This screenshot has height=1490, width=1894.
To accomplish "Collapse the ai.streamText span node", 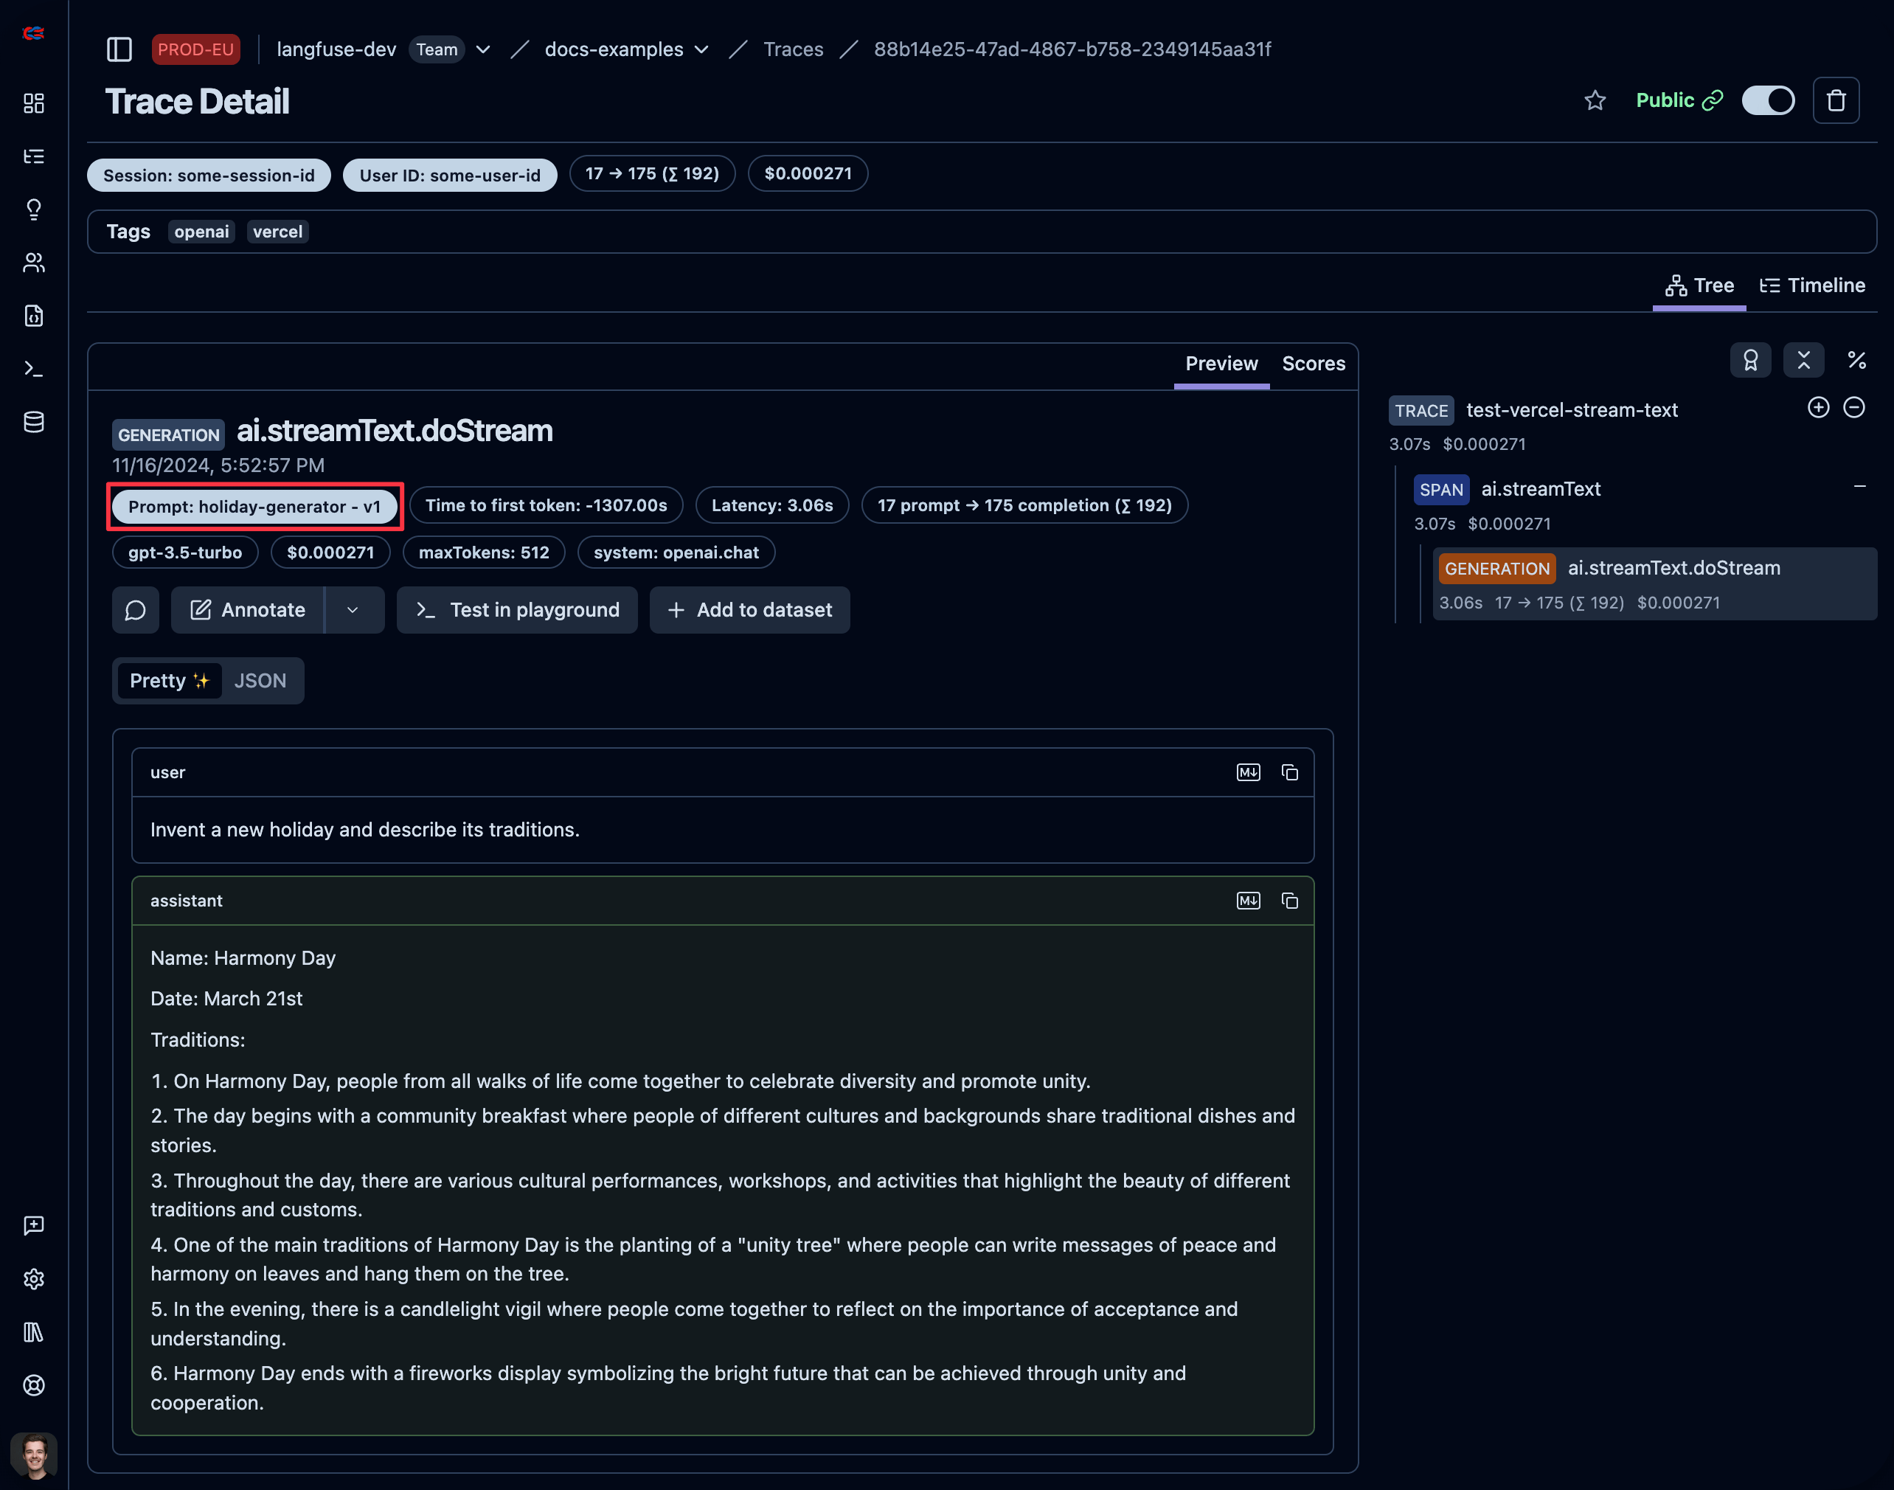I will pos(1859,486).
